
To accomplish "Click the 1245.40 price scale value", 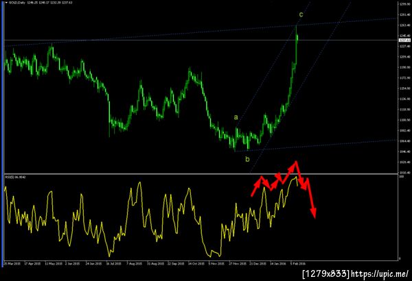I will (x=405, y=36).
